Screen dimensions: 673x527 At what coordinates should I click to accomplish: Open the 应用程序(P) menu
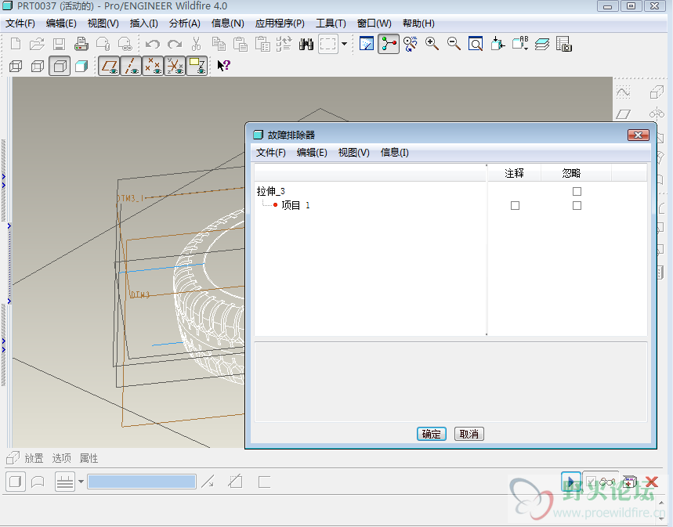coord(280,23)
